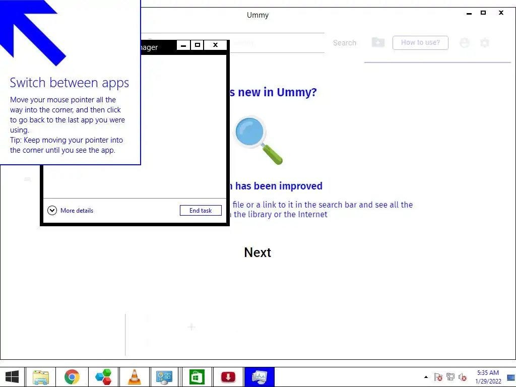
Task: Open the colored hexagons app on taskbar
Action: [x=103, y=377]
